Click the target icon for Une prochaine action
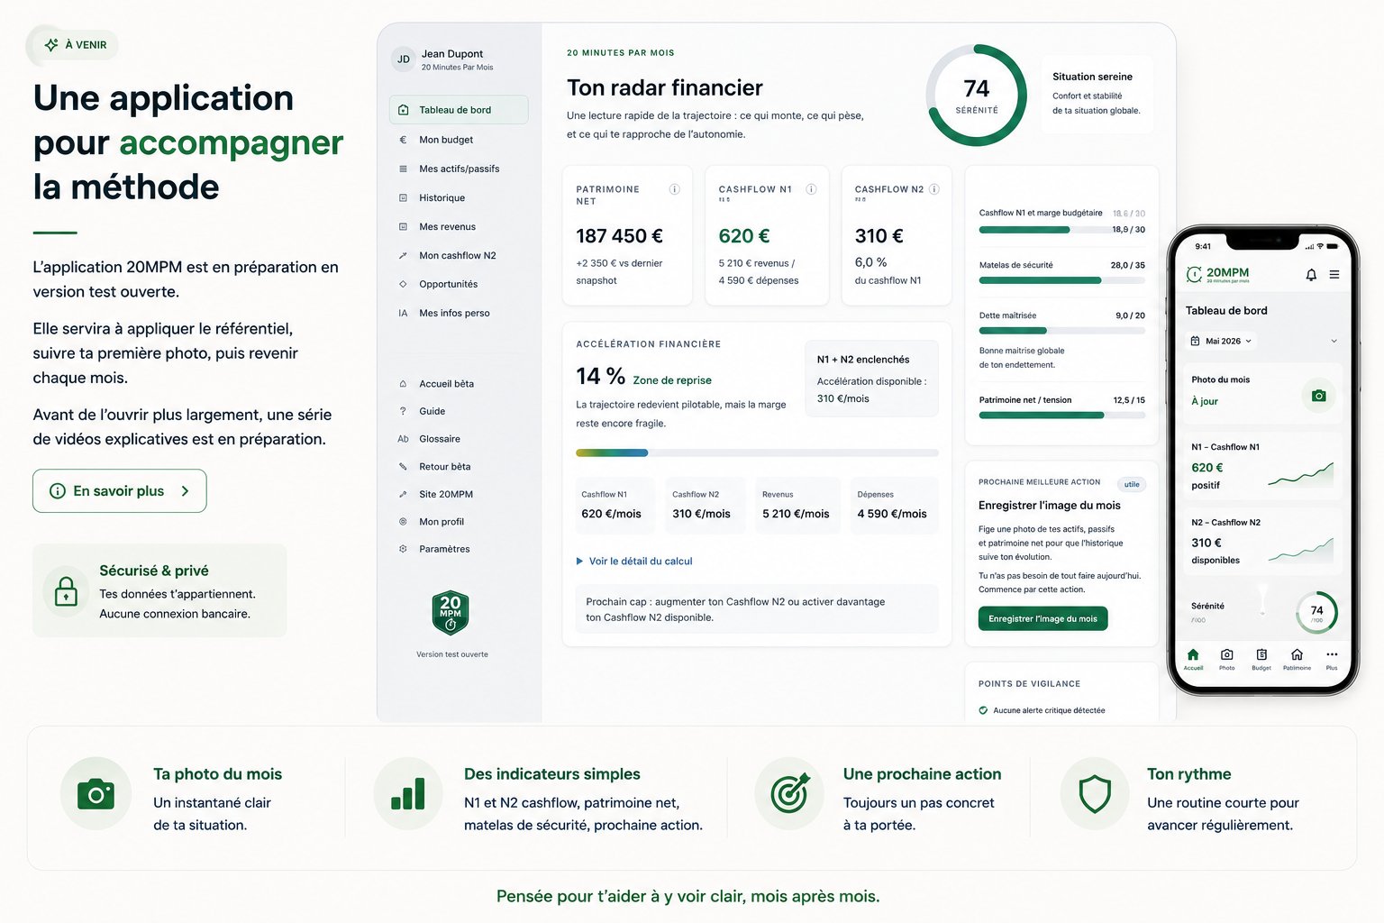The width and height of the screenshot is (1384, 923). [x=790, y=793]
